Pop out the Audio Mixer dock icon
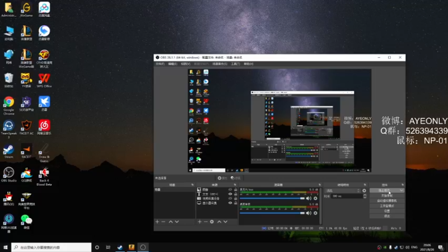This screenshot has width=448, height=252. pyautogui.click(x=319, y=185)
